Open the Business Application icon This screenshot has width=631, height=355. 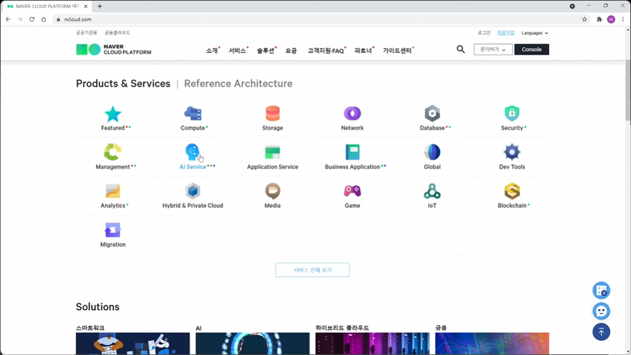pyautogui.click(x=352, y=152)
